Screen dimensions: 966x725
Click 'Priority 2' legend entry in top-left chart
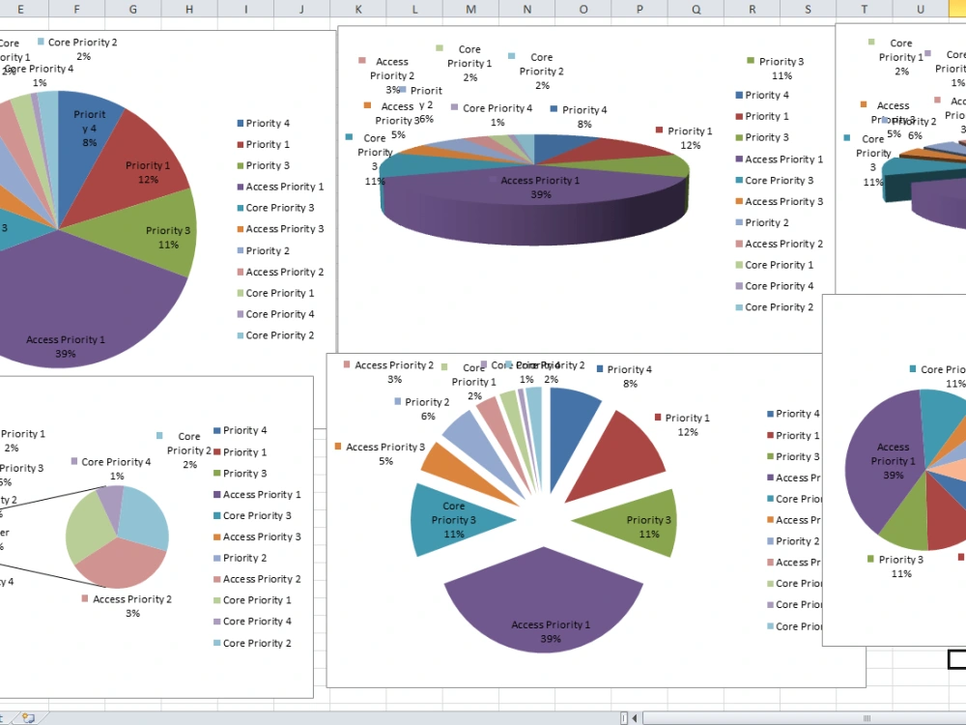pyautogui.click(x=263, y=251)
